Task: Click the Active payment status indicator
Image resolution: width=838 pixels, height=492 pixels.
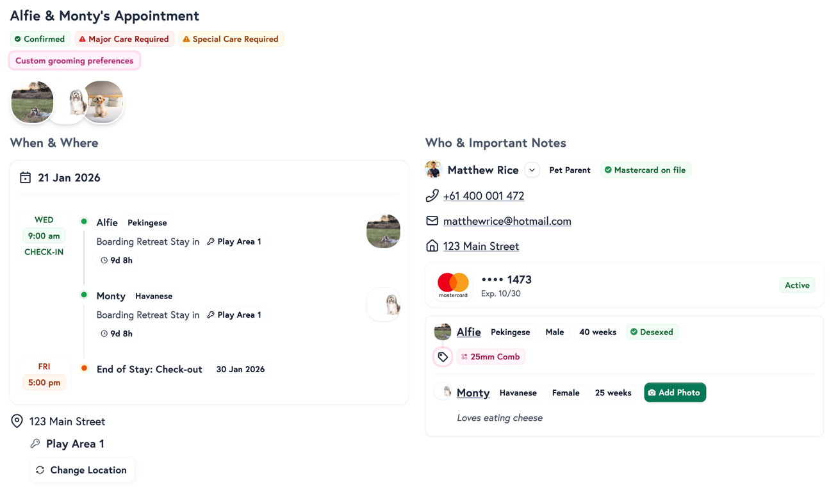Action: [x=797, y=284]
